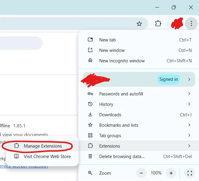
Task: Click the Chrome Web Store icon
Action: (16, 156)
